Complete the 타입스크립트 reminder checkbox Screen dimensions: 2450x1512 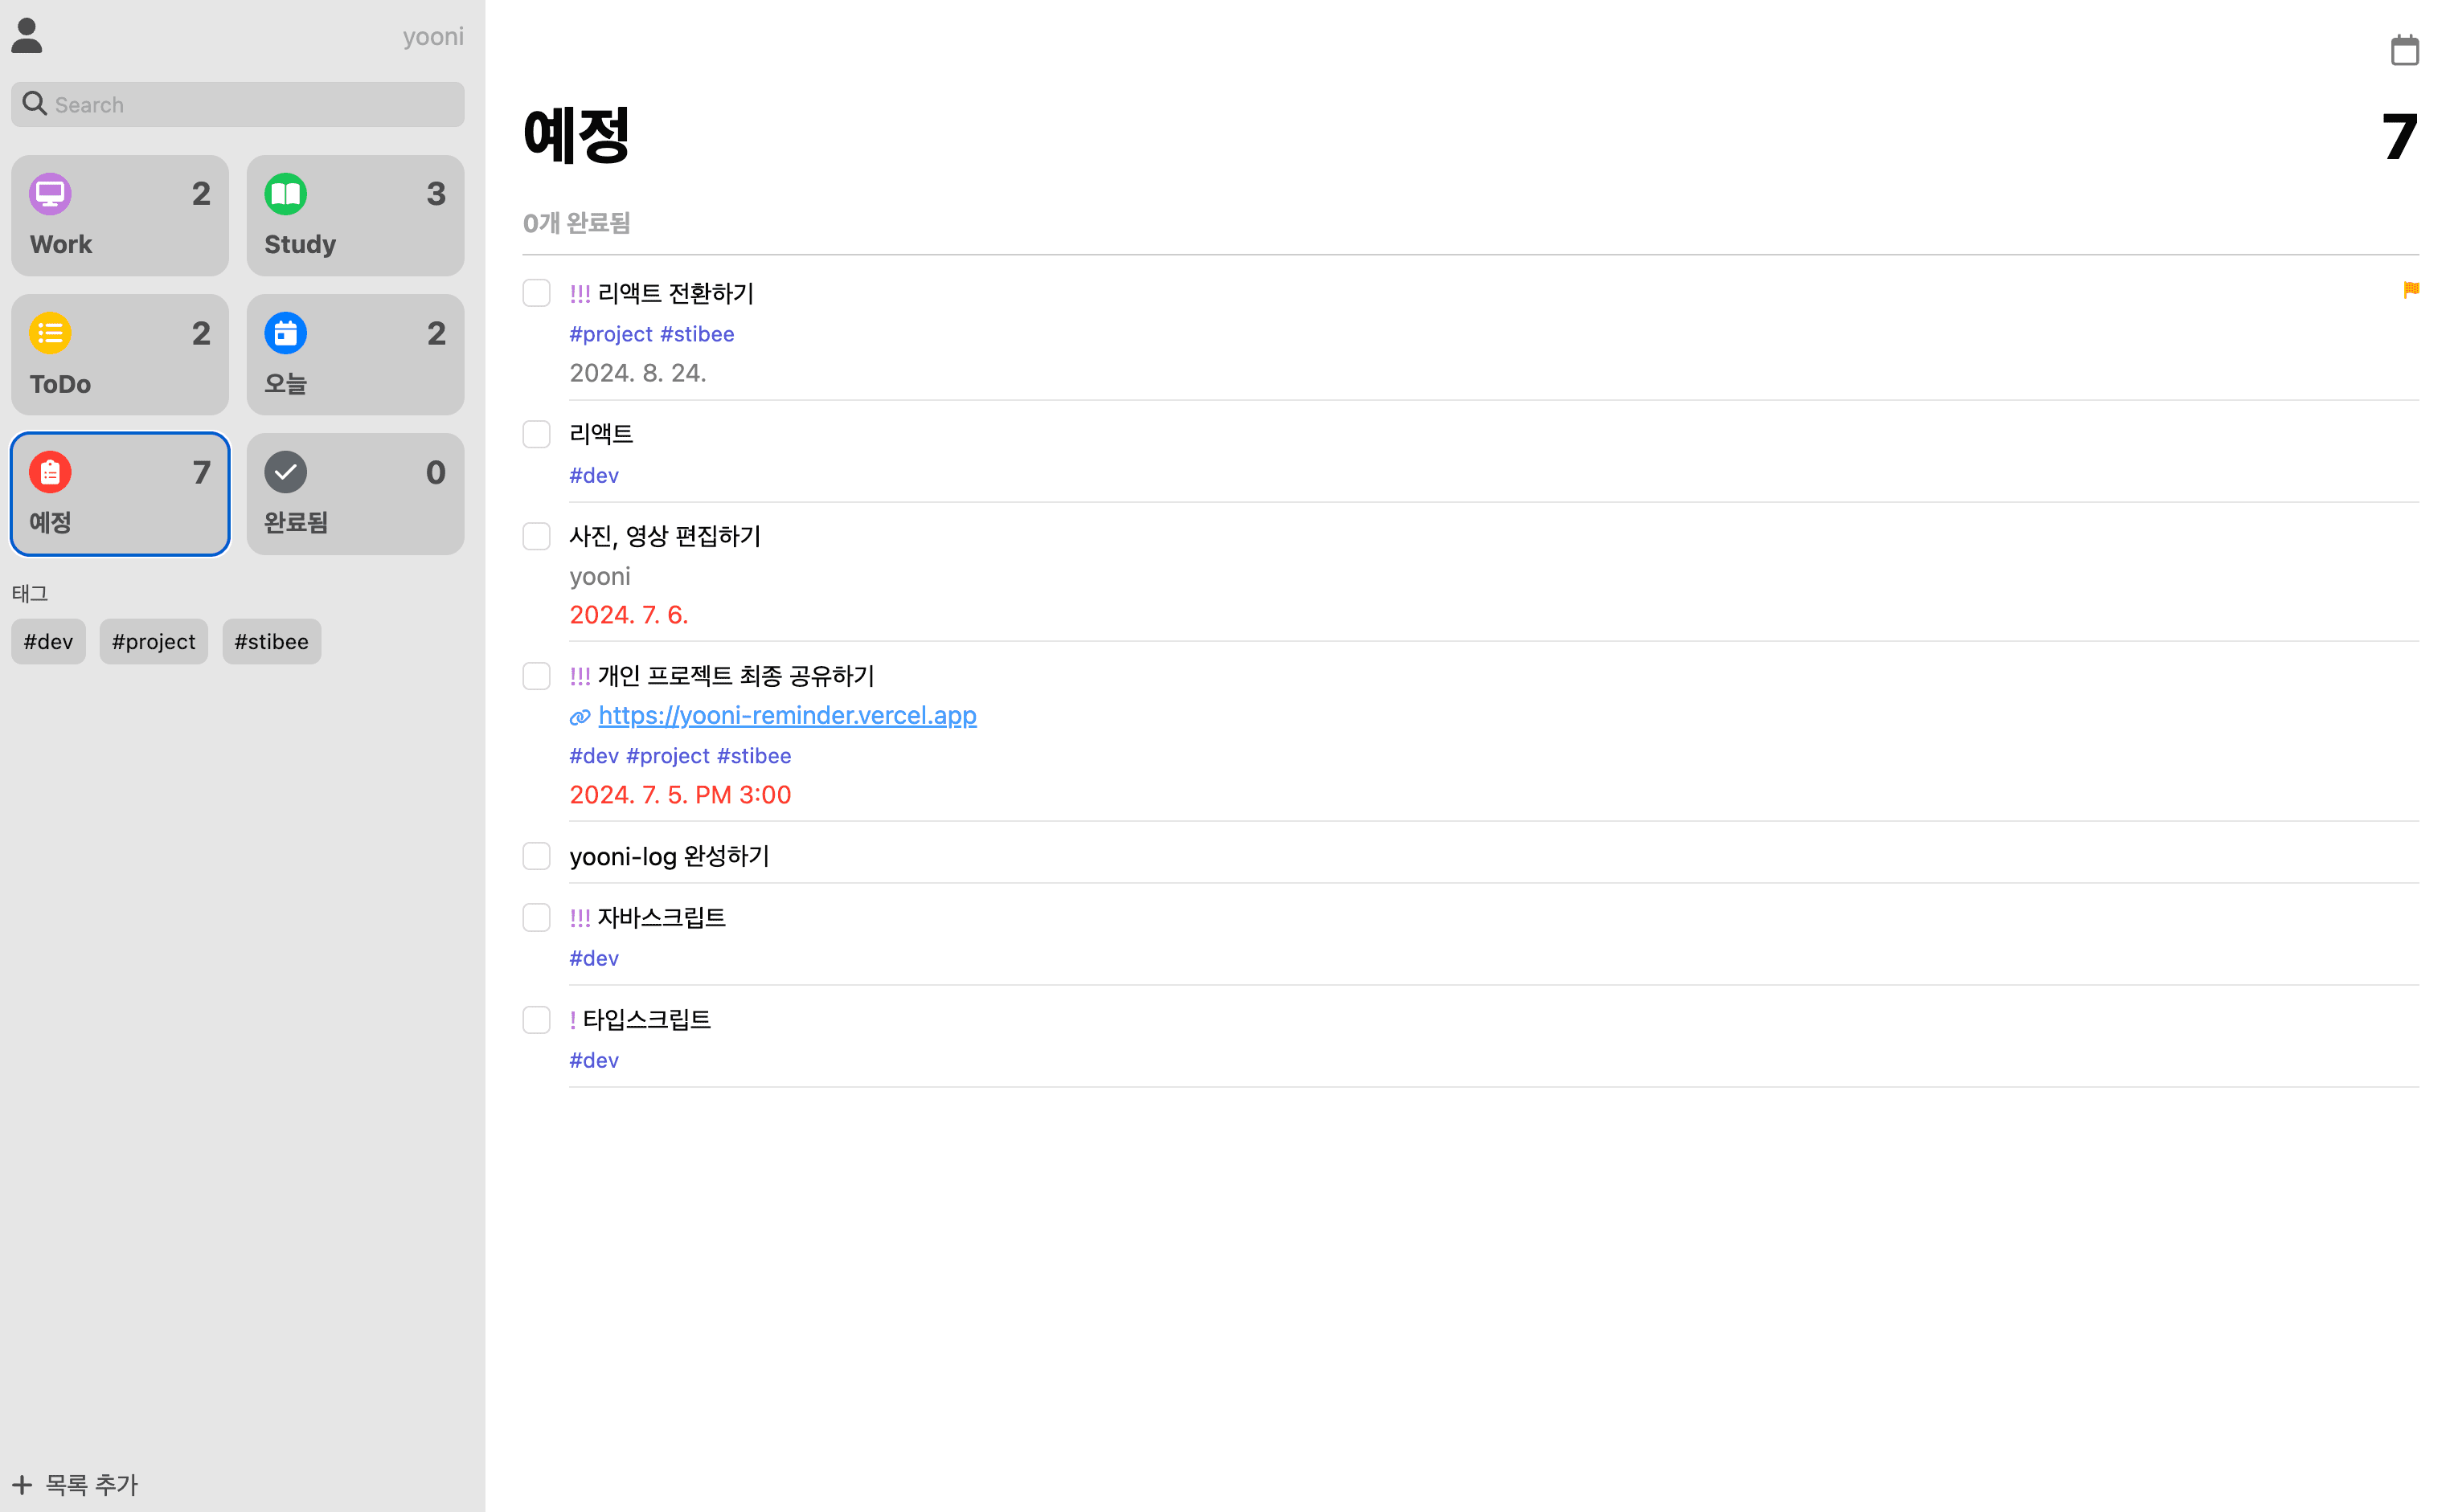click(536, 1019)
